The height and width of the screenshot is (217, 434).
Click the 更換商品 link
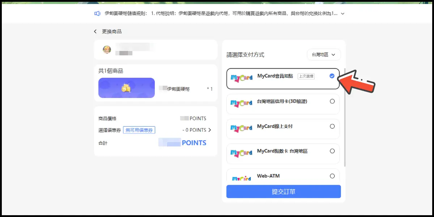[112, 31]
